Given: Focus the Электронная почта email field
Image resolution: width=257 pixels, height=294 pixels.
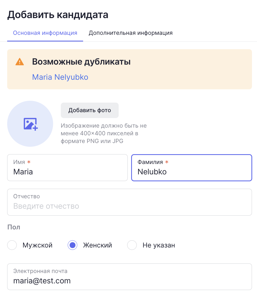Looking at the screenshot, I should tap(130, 277).
